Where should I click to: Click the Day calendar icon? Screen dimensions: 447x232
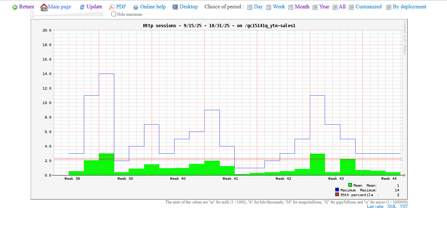(x=250, y=7)
